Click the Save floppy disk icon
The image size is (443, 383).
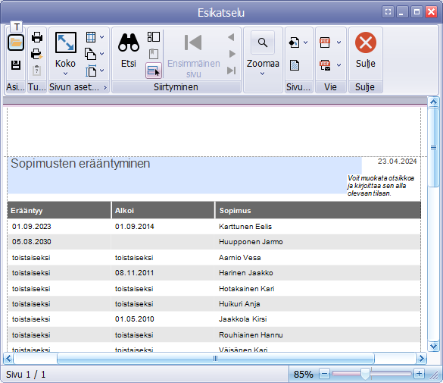coord(16,65)
